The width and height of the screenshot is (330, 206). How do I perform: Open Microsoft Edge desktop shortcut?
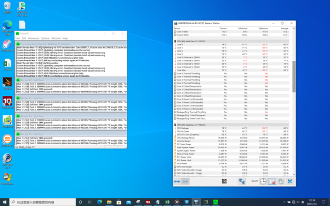pyautogui.click(x=7, y=27)
